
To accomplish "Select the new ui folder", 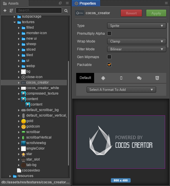I will click(x=31, y=38).
